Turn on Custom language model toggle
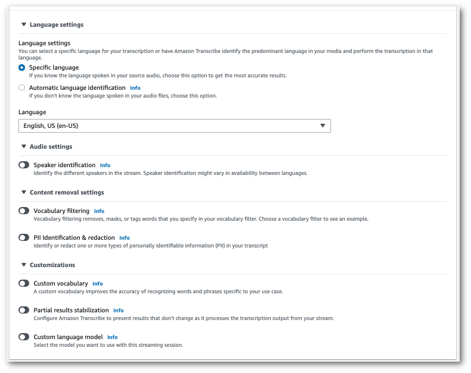 [x=24, y=337]
